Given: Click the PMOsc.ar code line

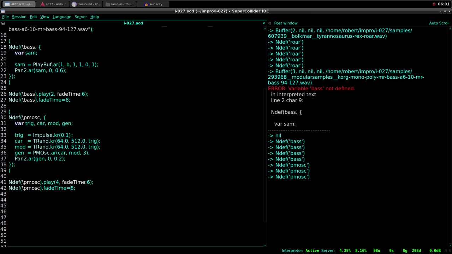Looking at the screenshot, I should [52, 153].
